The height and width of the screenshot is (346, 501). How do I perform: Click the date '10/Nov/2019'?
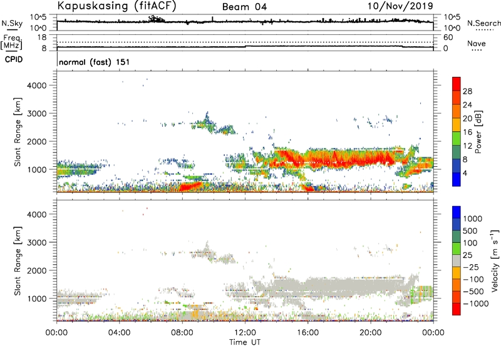400,6
